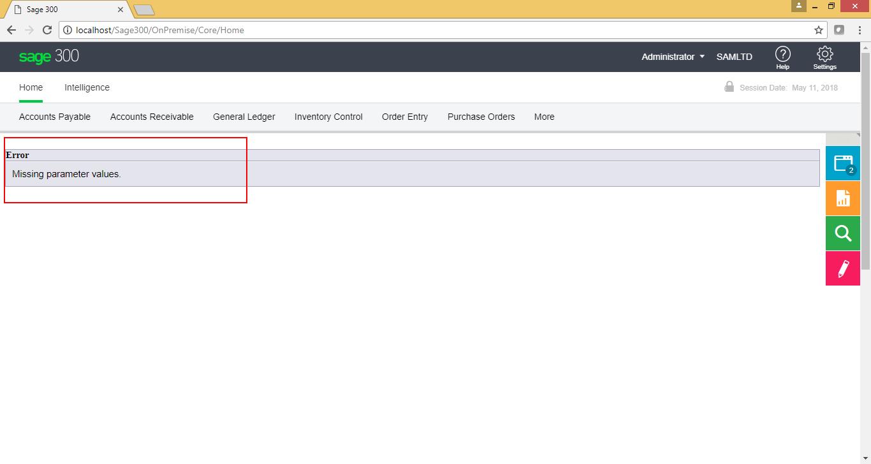This screenshot has width=871, height=464.
Task: Click the browser back arrow
Action: pyautogui.click(x=11, y=30)
